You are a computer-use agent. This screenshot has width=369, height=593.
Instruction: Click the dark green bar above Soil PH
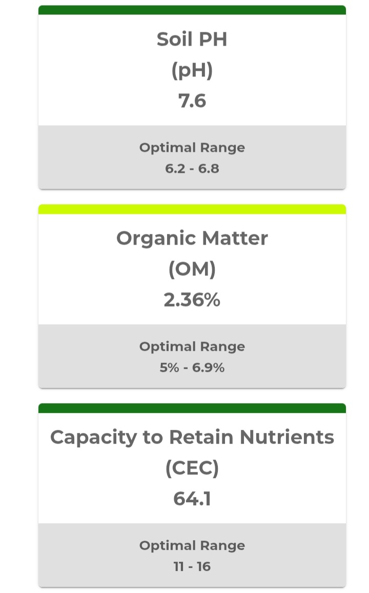[192, 10]
